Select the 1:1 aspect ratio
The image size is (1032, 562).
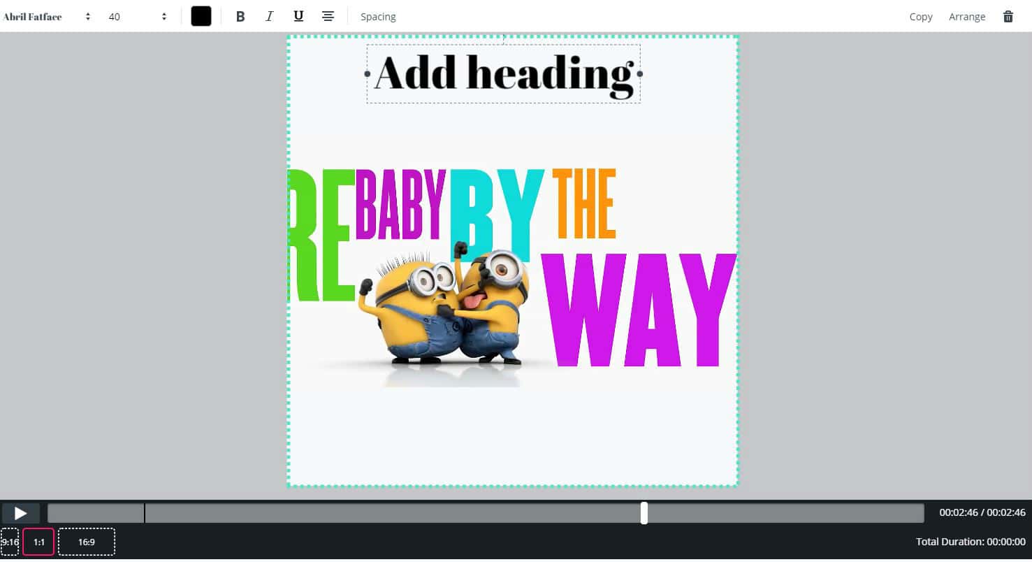[38, 542]
